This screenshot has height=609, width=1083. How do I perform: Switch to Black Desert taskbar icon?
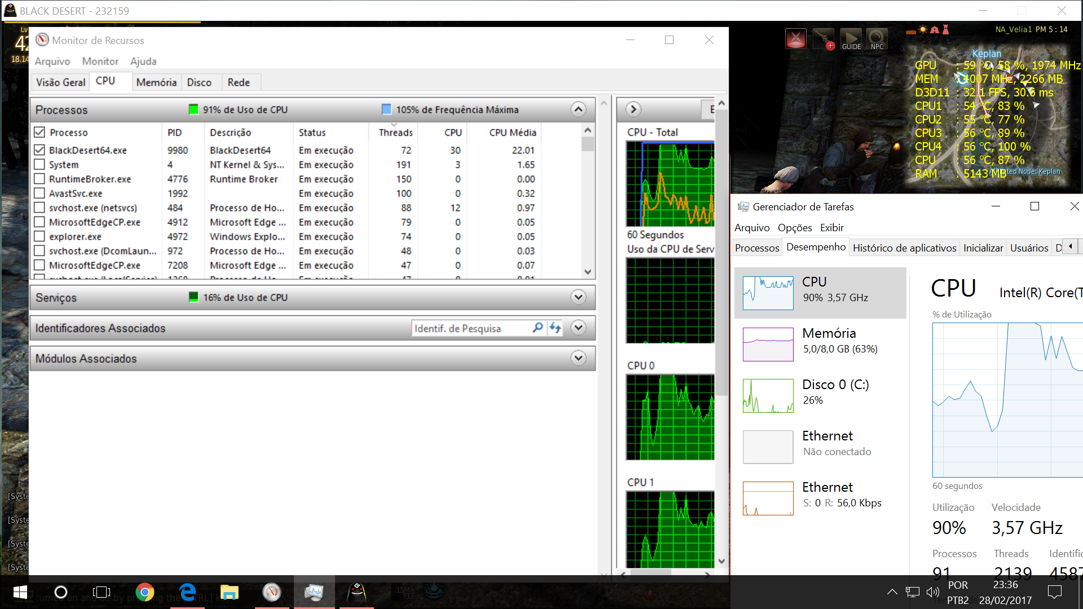[x=356, y=592]
